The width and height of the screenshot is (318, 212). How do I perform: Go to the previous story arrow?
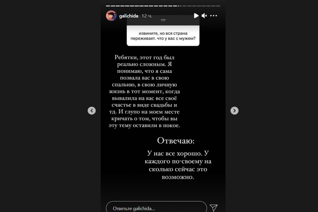tap(91, 111)
